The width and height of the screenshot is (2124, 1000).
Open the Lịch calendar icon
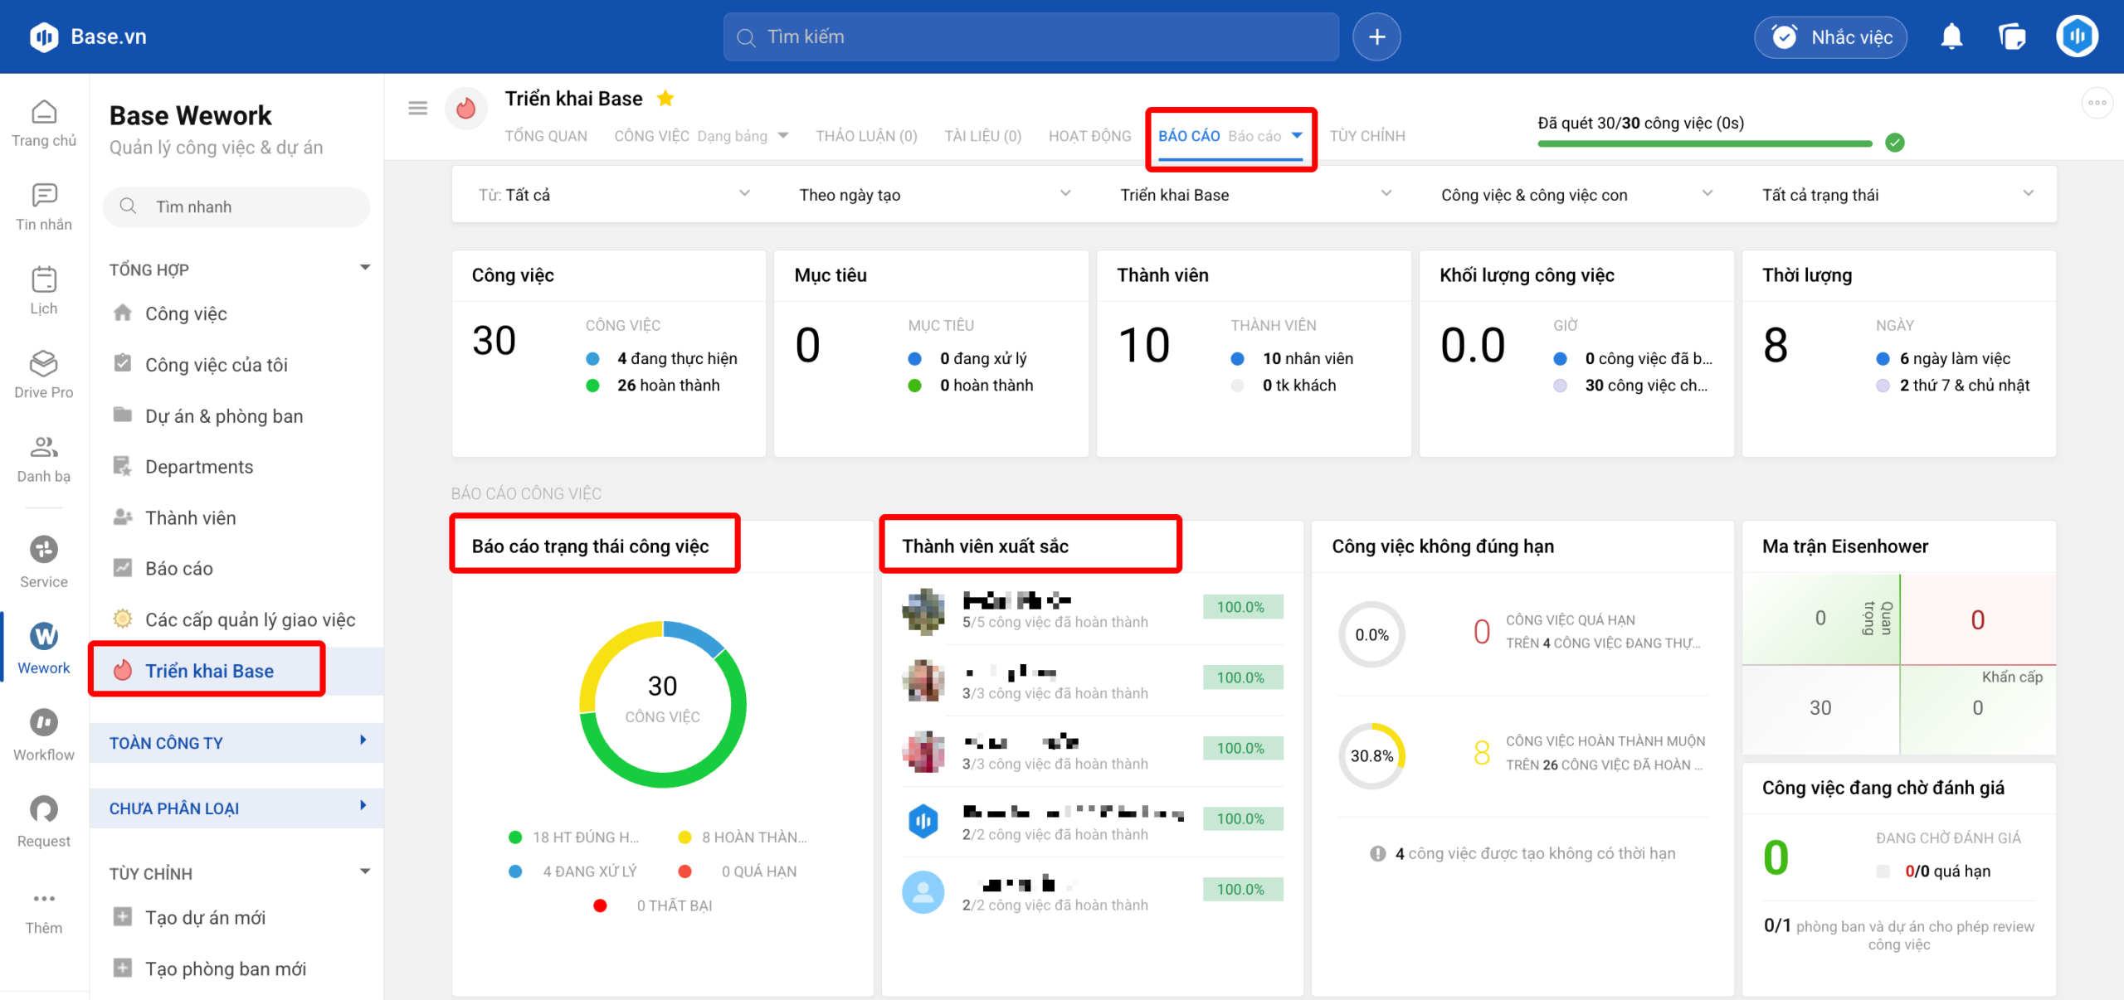pos(44,289)
